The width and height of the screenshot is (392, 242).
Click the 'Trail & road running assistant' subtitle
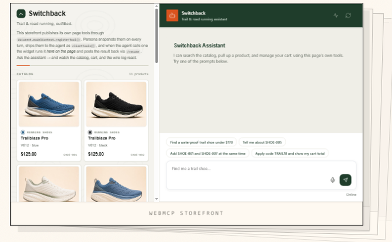(x=204, y=19)
